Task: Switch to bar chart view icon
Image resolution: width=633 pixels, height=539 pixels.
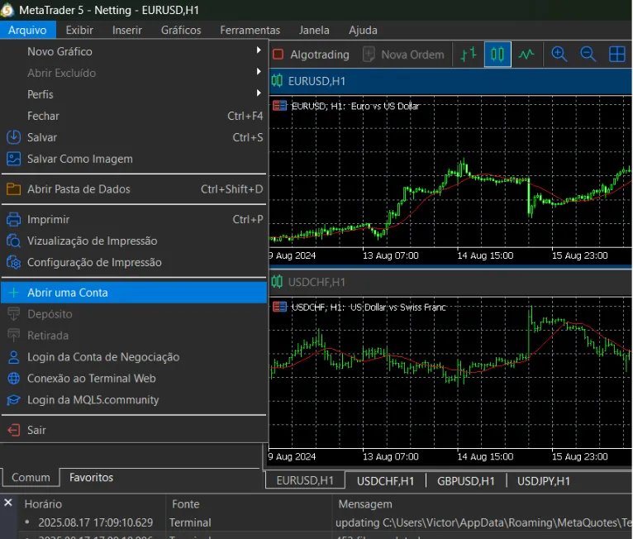Action: click(x=469, y=54)
